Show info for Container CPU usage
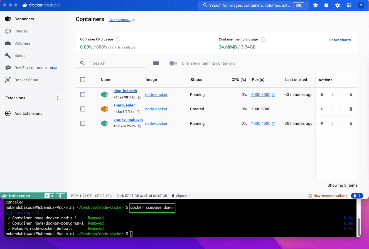 tap(118, 39)
